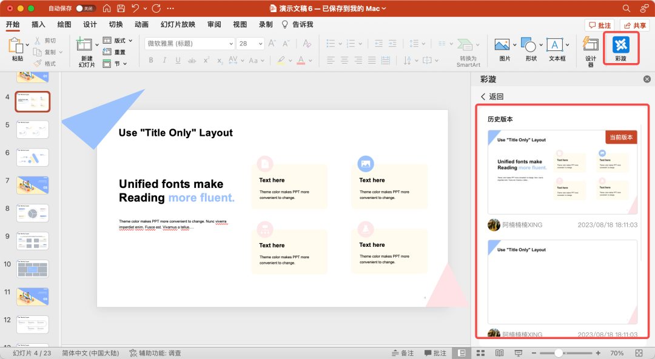The image size is (655, 359).
Task: Increase the font size
Action: (272, 44)
